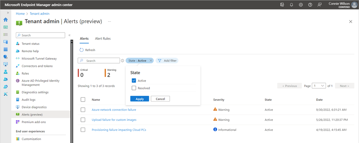Click the Add filter funnel button

pyautogui.click(x=167, y=60)
